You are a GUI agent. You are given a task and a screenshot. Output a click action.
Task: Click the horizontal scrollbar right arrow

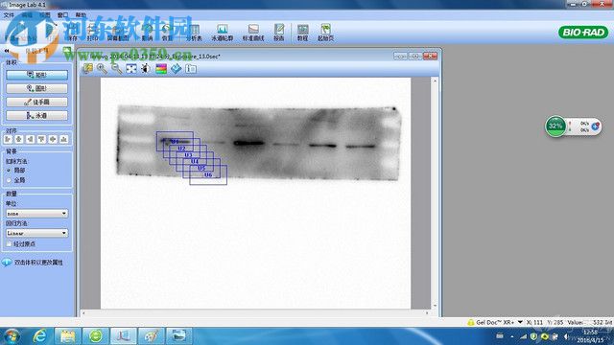(427, 313)
